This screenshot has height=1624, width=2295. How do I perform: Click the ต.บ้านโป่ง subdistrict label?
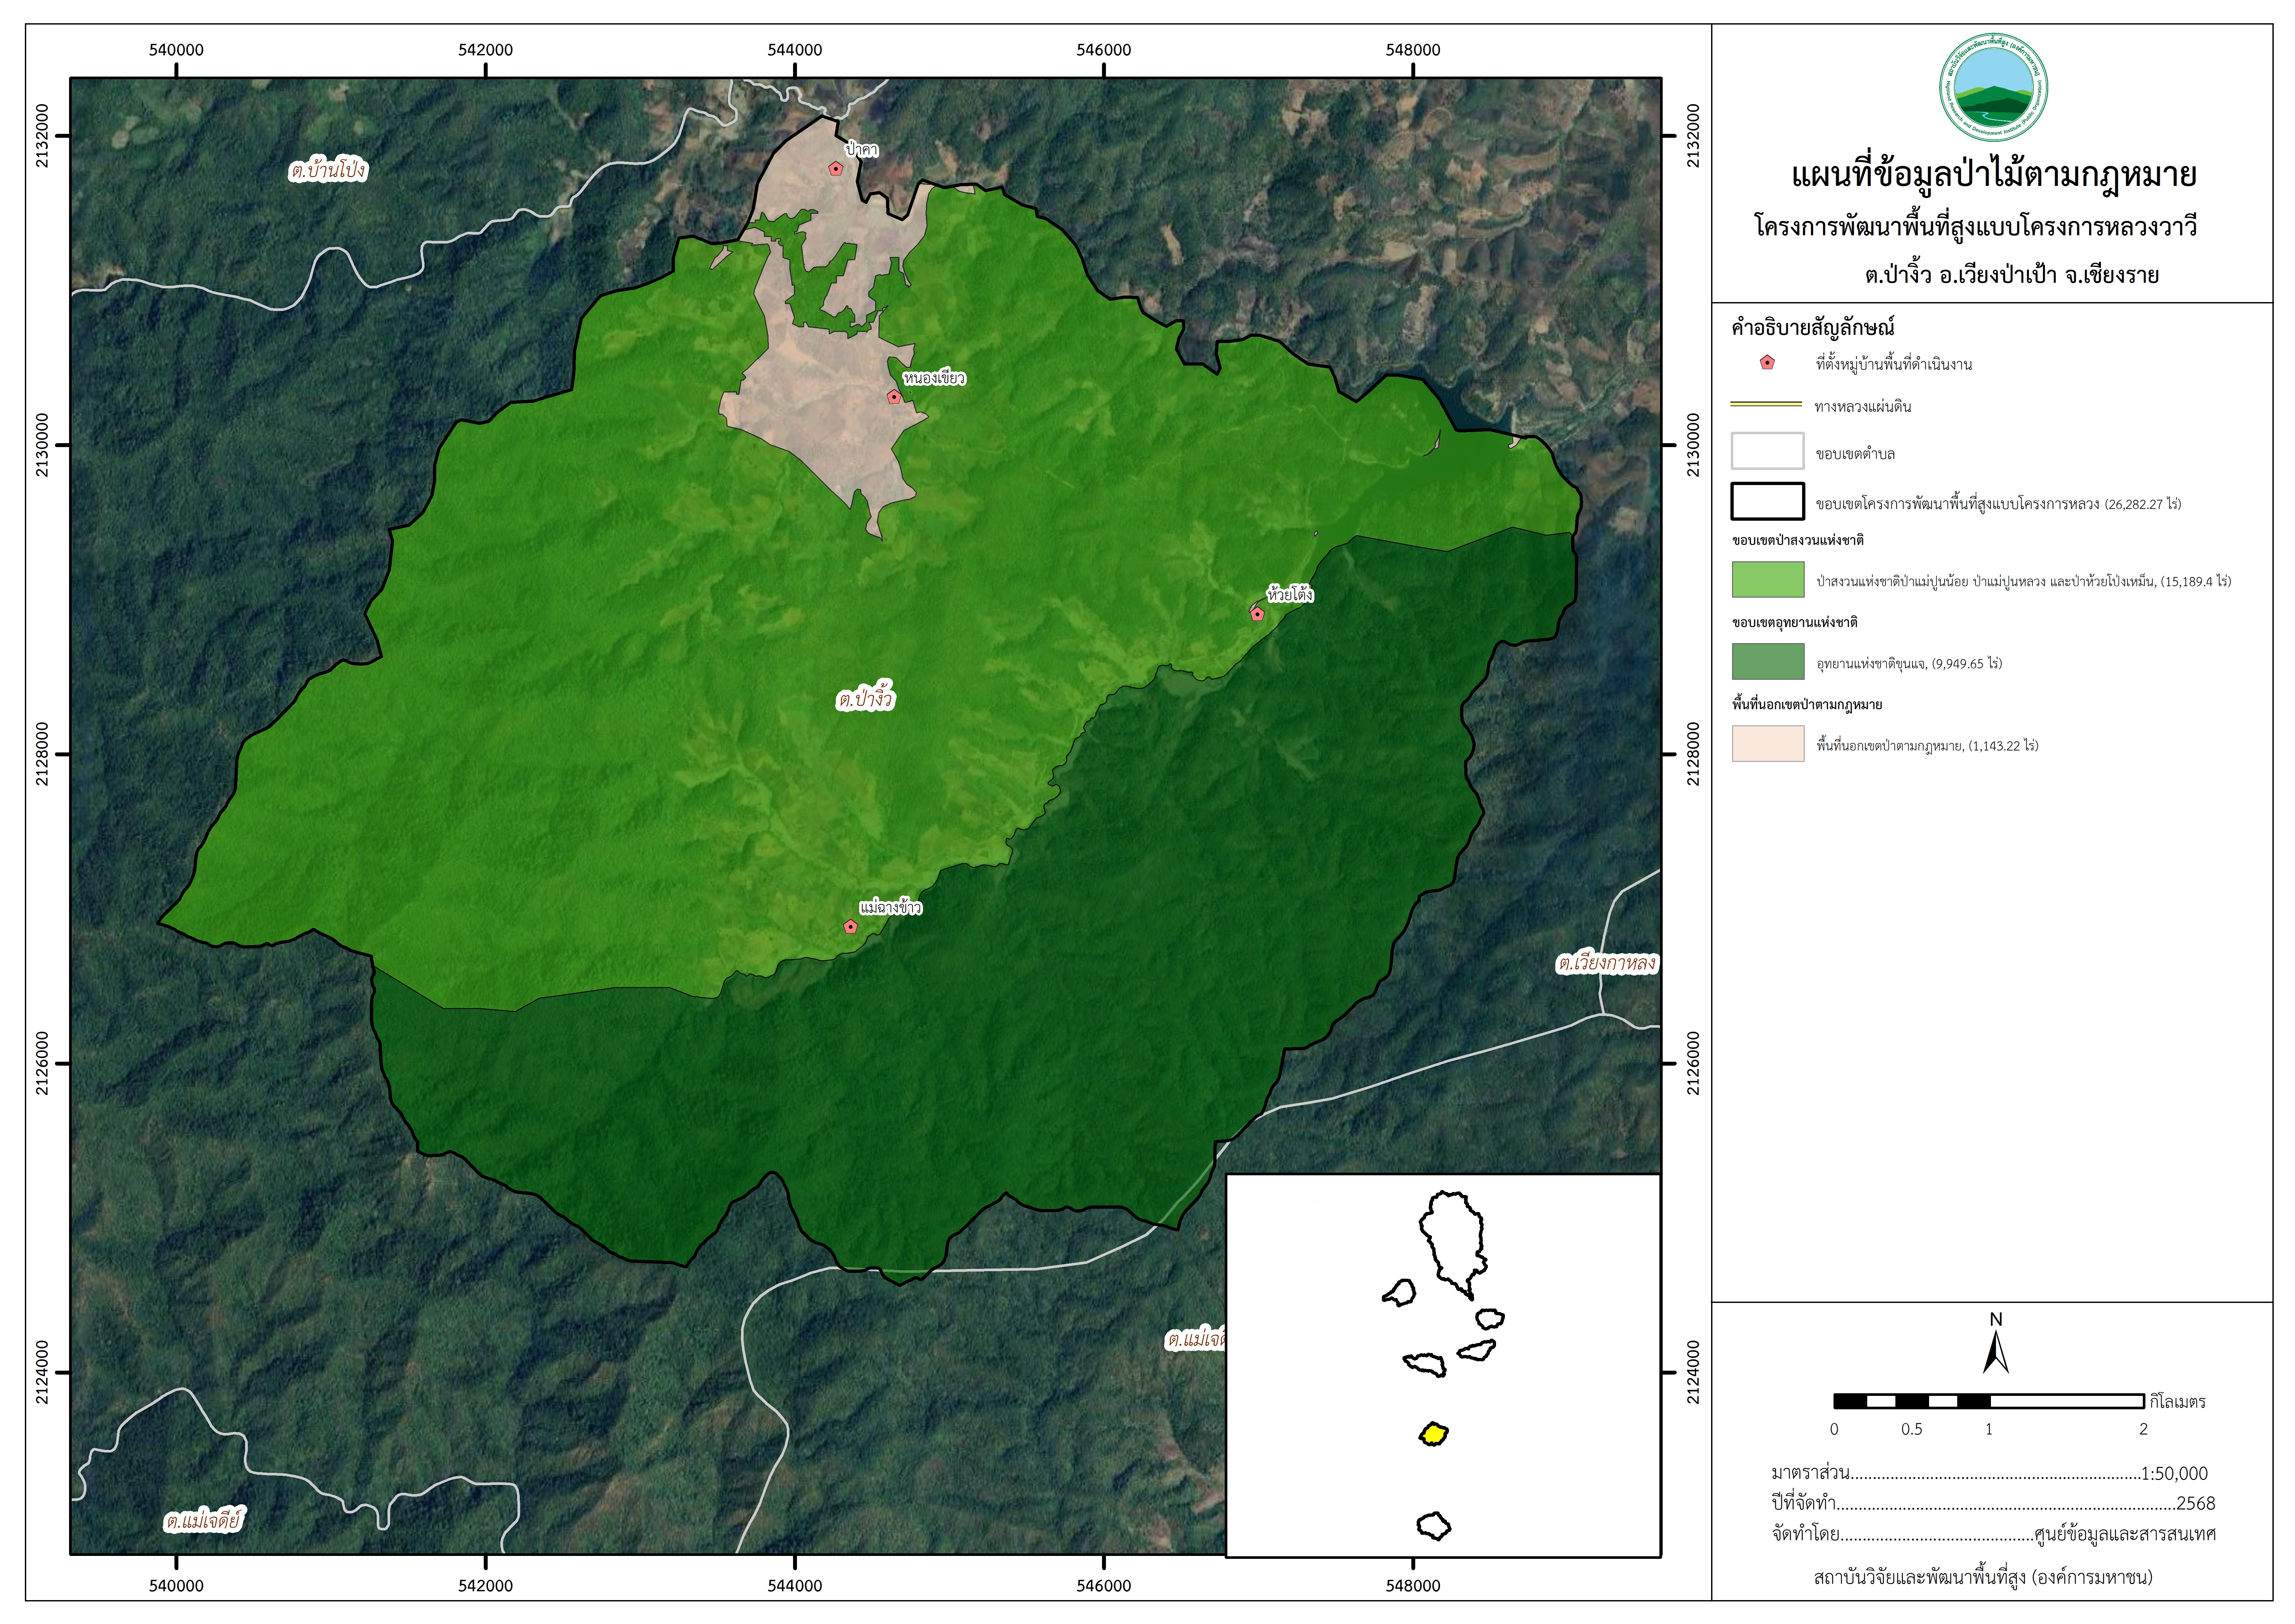pyautogui.click(x=328, y=171)
